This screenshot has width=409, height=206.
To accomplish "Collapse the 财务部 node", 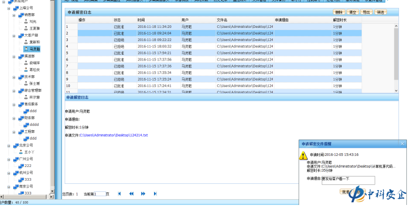I will 14,118.
